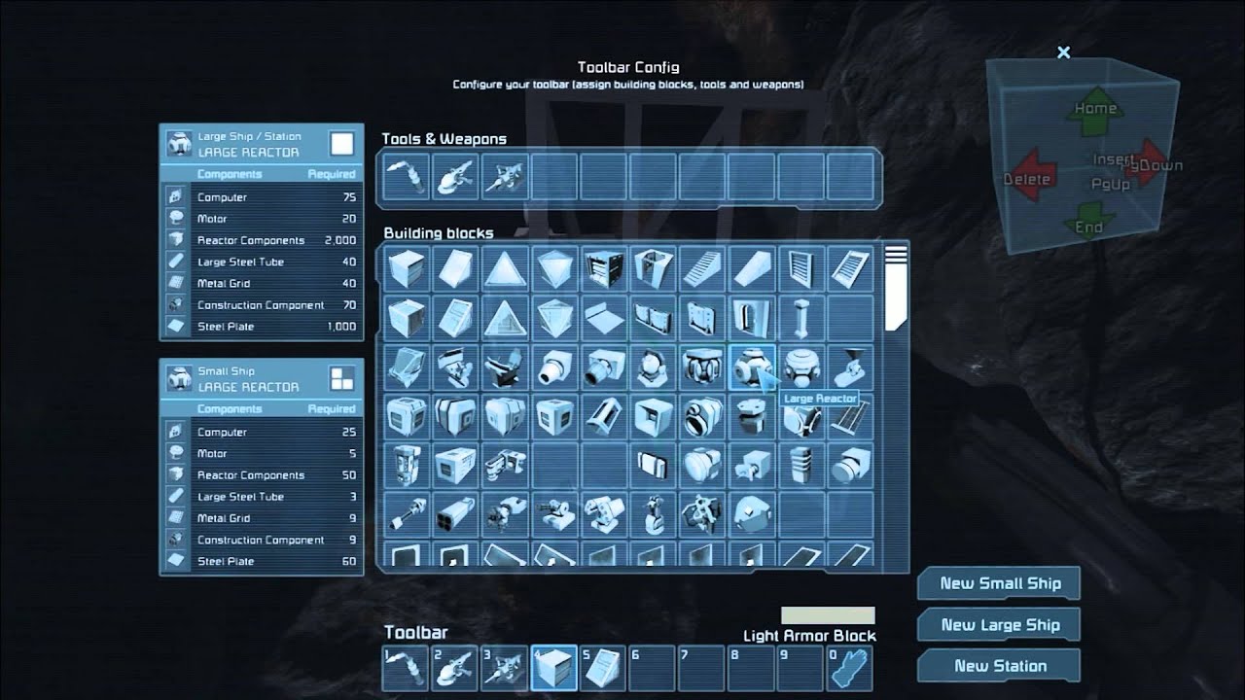Image resolution: width=1245 pixels, height=700 pixels.
Task: Select the solar panel block icon
Action: click(850, 416)
